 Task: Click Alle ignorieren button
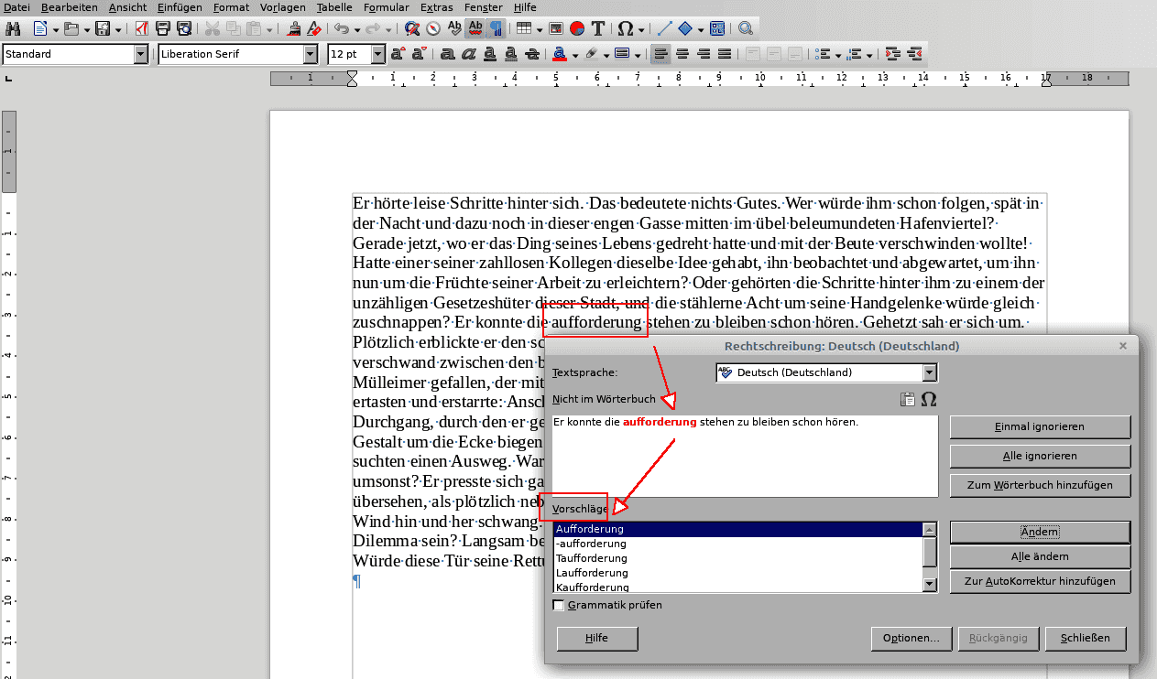tap(1040, 456)
